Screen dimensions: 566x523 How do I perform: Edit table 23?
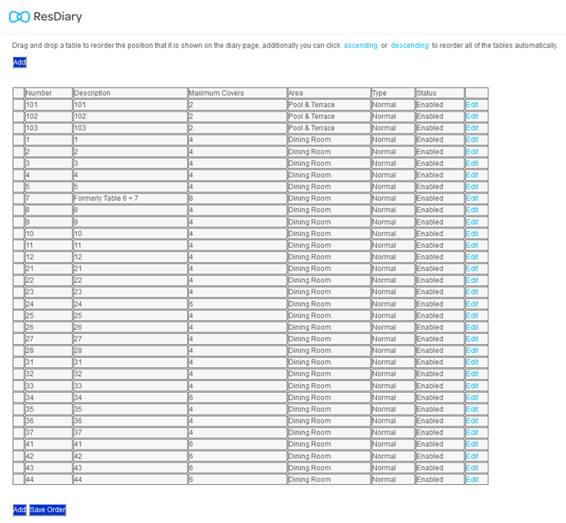click(x=471, y=292)
